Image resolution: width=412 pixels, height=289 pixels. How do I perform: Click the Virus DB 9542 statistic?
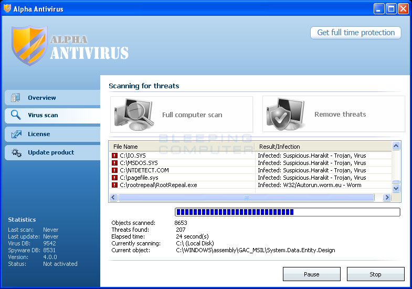pyautogui.click(x=49, y=243)
